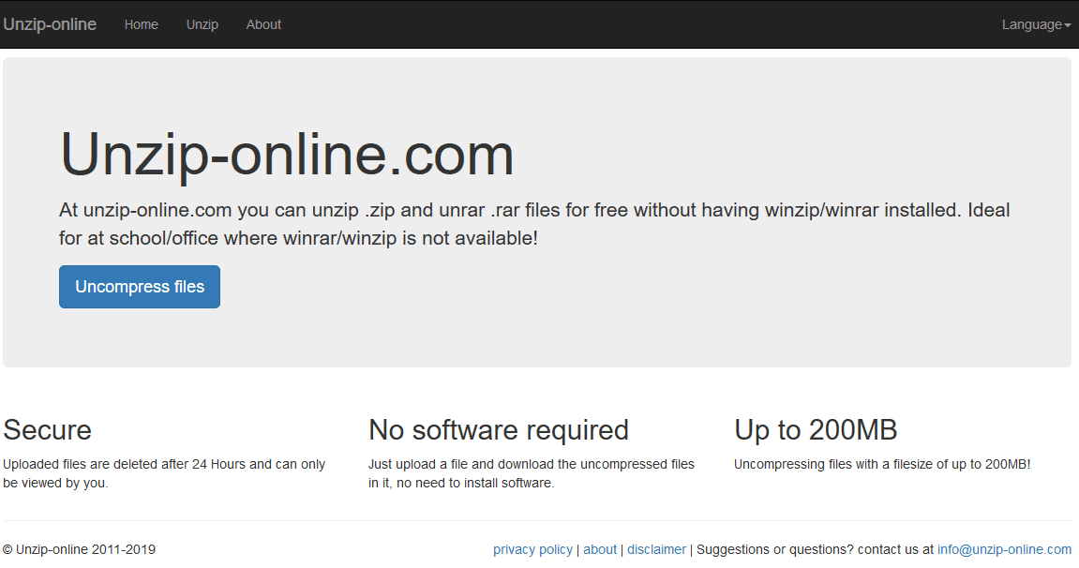This screenshot has width=1079, height=568.
Task: Click the Unzip-online 2011-2019 copyright text
Action: (80, 549)
